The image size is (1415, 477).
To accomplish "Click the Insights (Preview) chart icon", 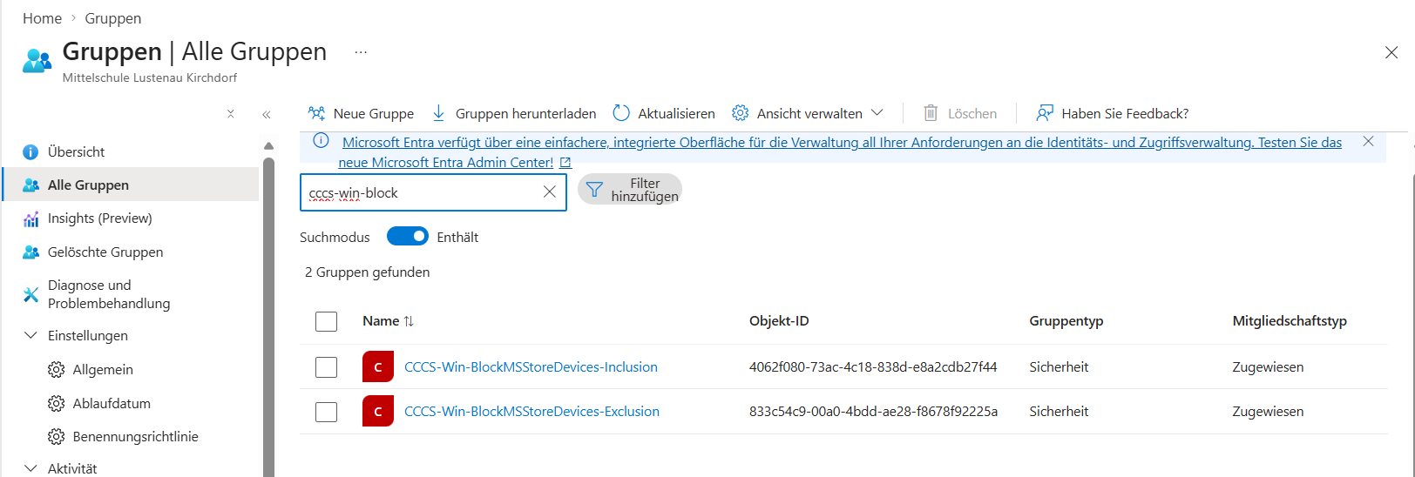I will click(30, 218).
